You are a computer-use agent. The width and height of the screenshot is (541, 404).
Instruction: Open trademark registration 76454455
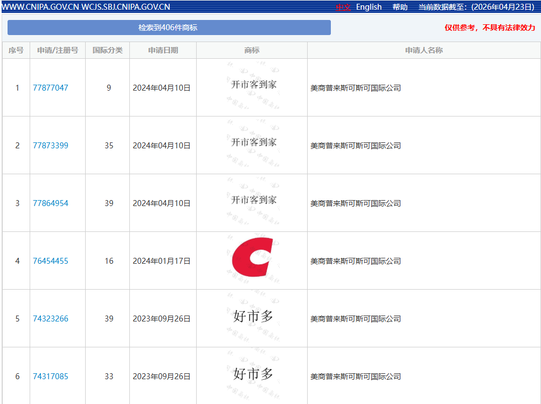click(50, 261)
